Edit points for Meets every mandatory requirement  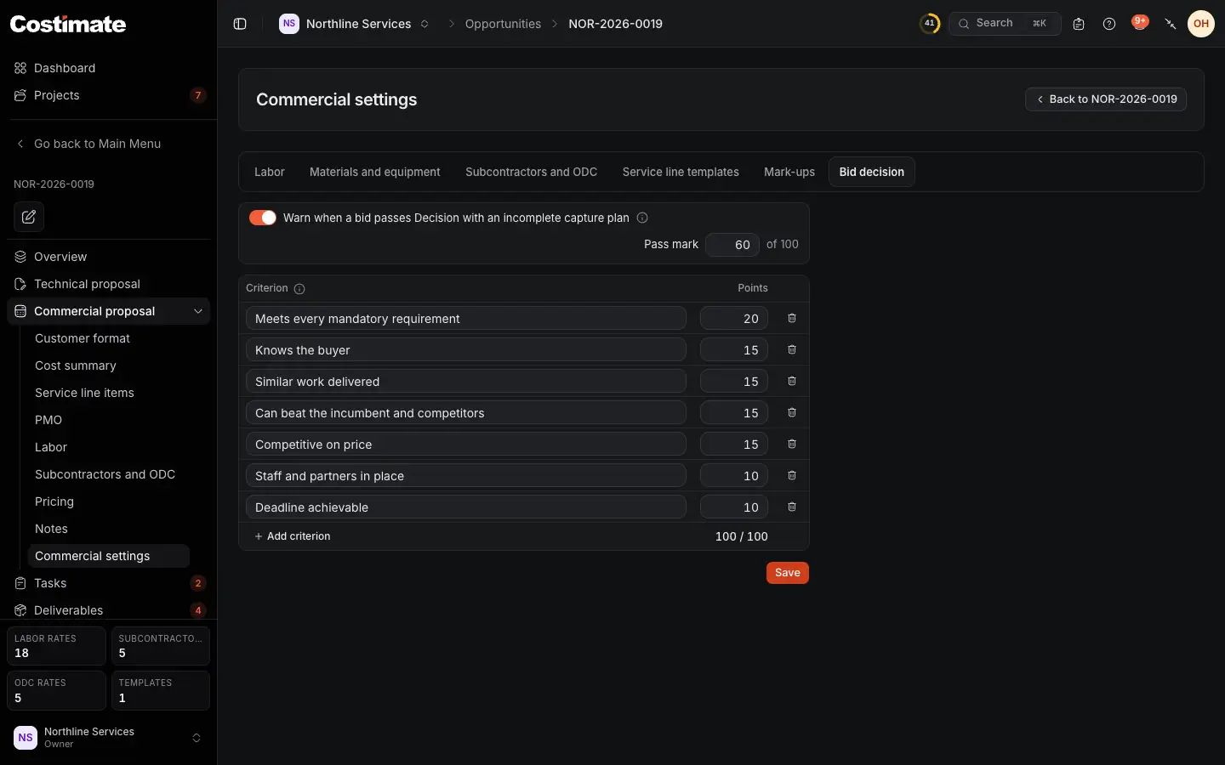click(734, 319)
